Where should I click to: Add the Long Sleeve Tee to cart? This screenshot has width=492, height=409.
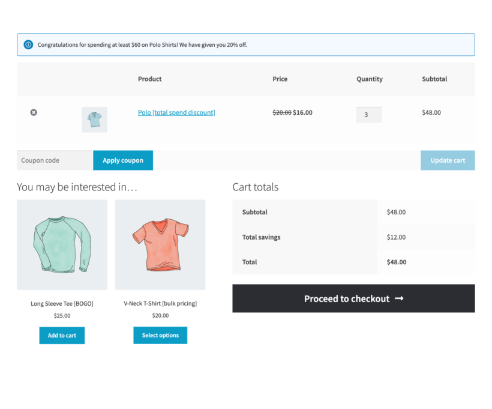[62, 335]
